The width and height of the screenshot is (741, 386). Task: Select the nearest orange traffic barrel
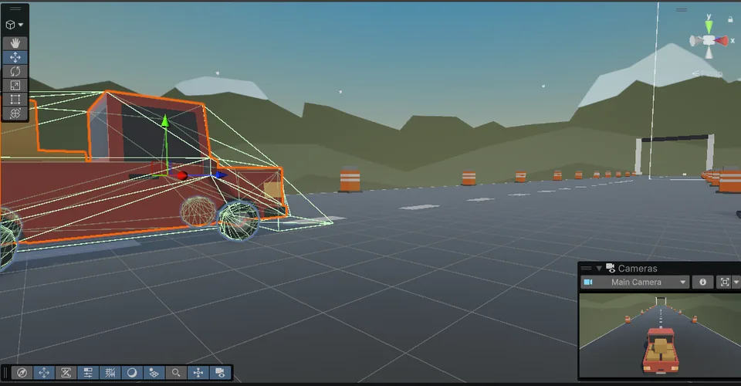tap(350, 180)
